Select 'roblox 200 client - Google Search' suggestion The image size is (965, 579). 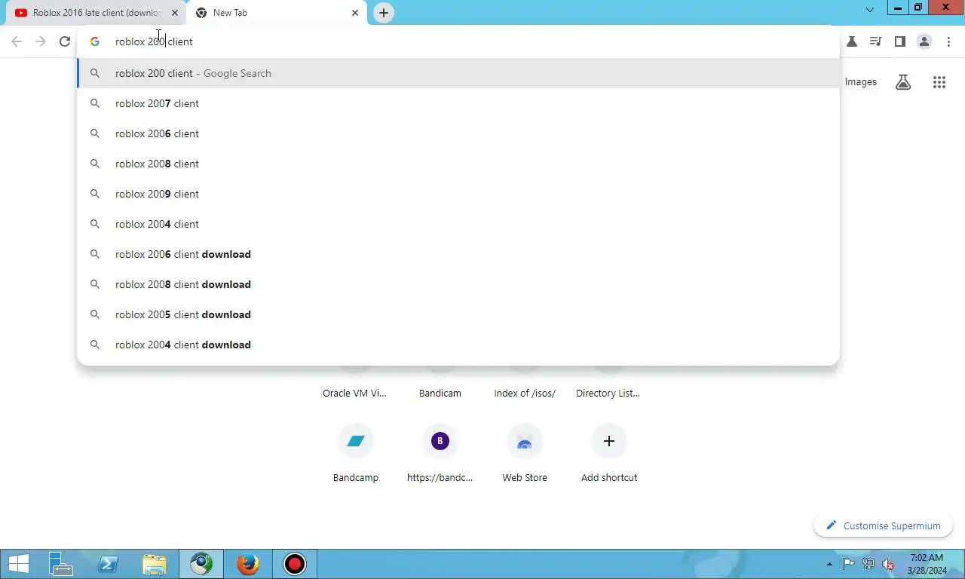(458, 73)
